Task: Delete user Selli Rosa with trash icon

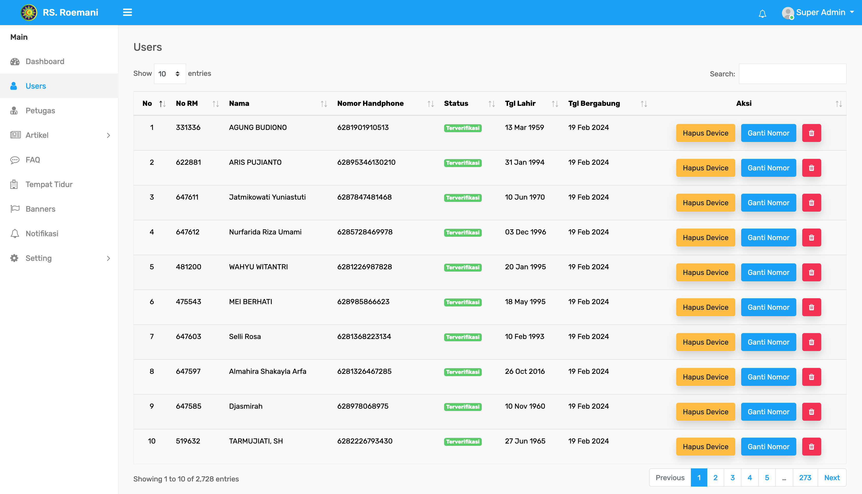Action: (x=811, y=342)
